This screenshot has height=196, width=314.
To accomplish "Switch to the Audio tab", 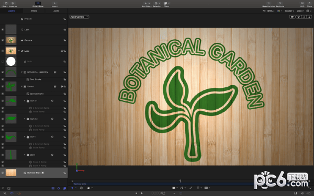I will pyautogui.click(x=57, y=11).
